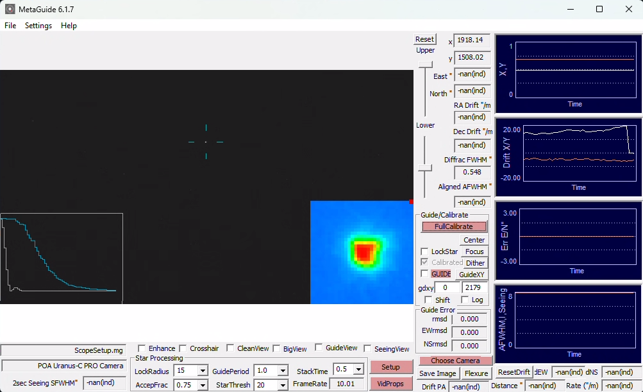This screenshot has height=392, width=643.
Task: Click the Focus button
Action: click(x=474, y=251)
